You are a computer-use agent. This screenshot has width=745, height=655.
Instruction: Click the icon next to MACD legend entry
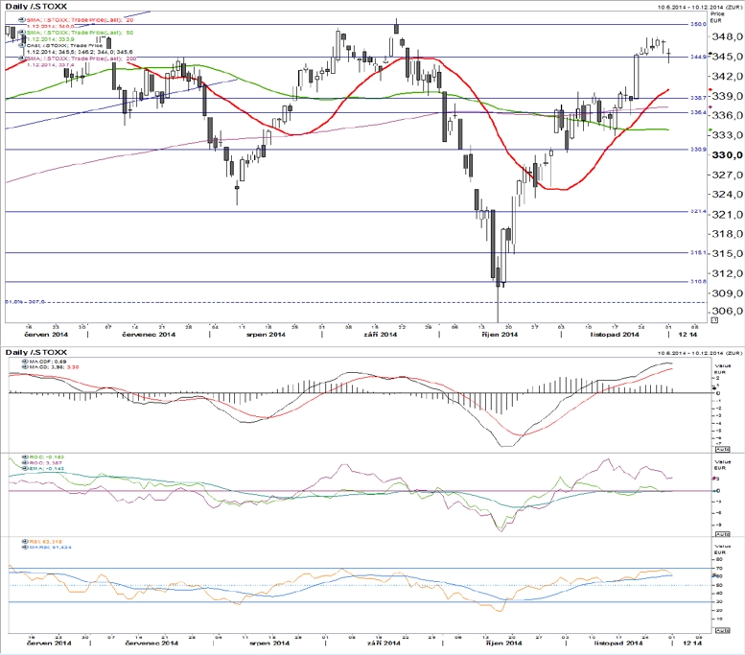pos(25,367)
